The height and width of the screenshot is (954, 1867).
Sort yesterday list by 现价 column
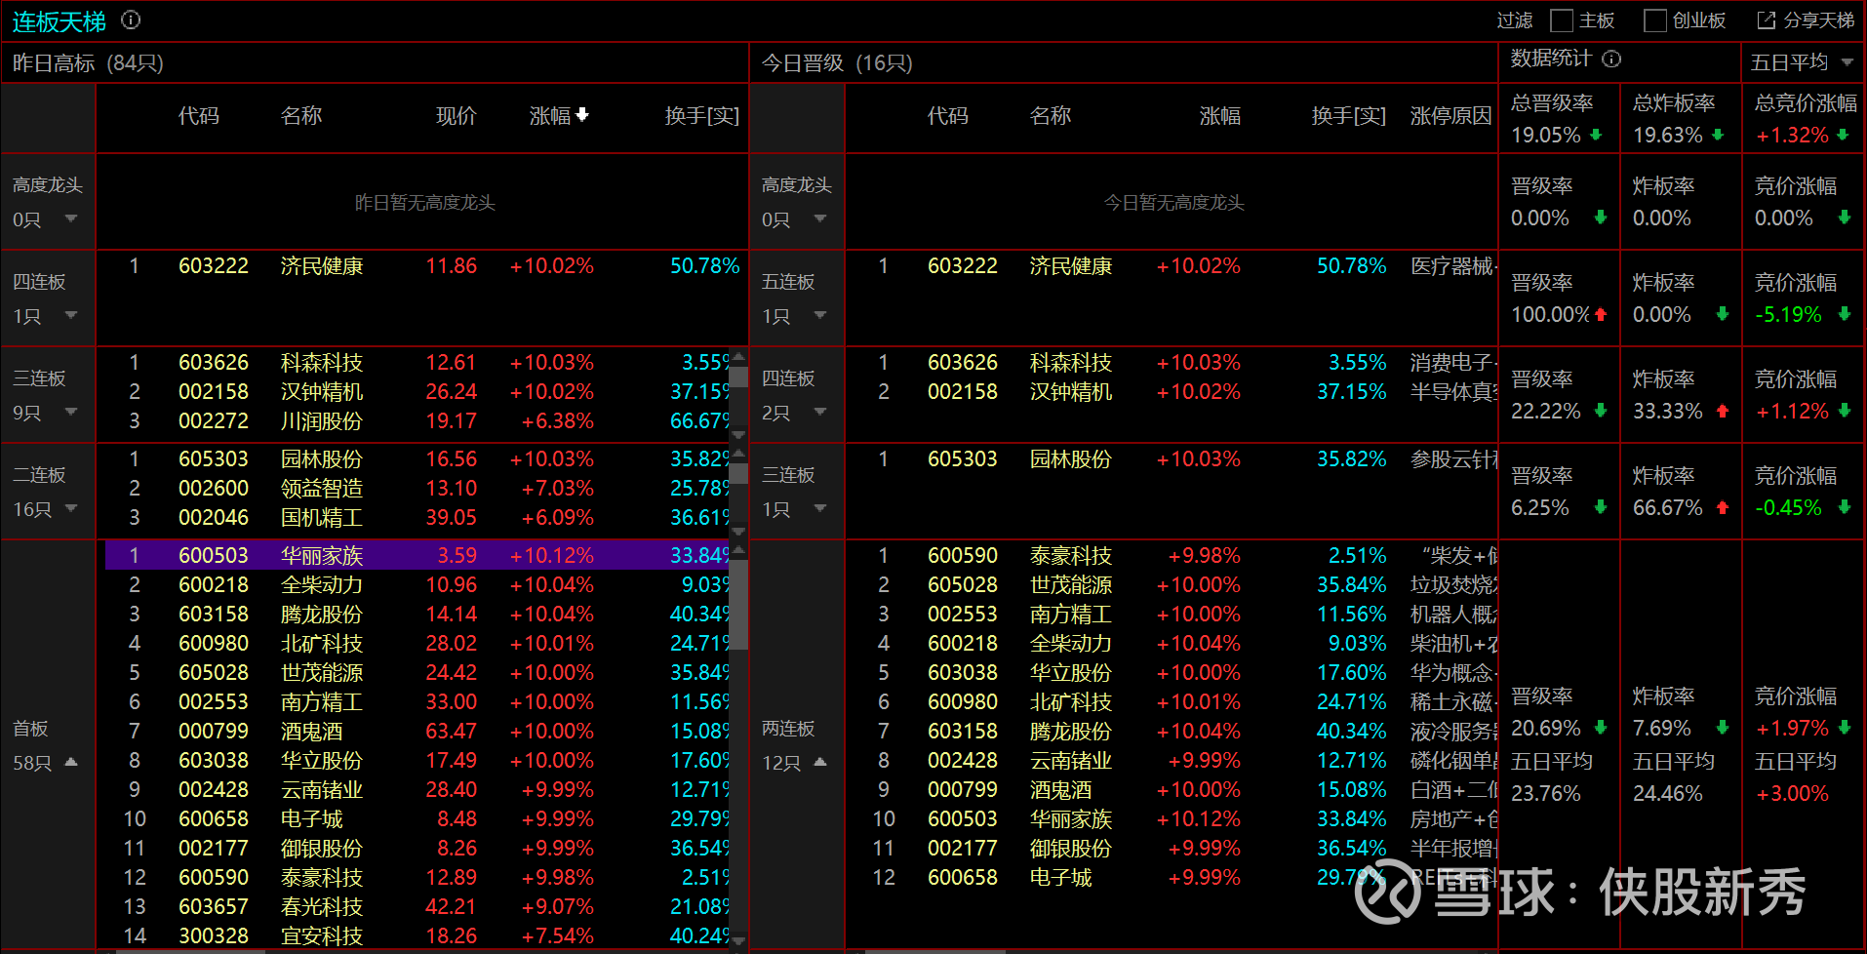coord(456,116)
